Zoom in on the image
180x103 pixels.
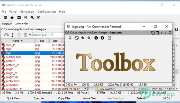click(x=83, y=38)
